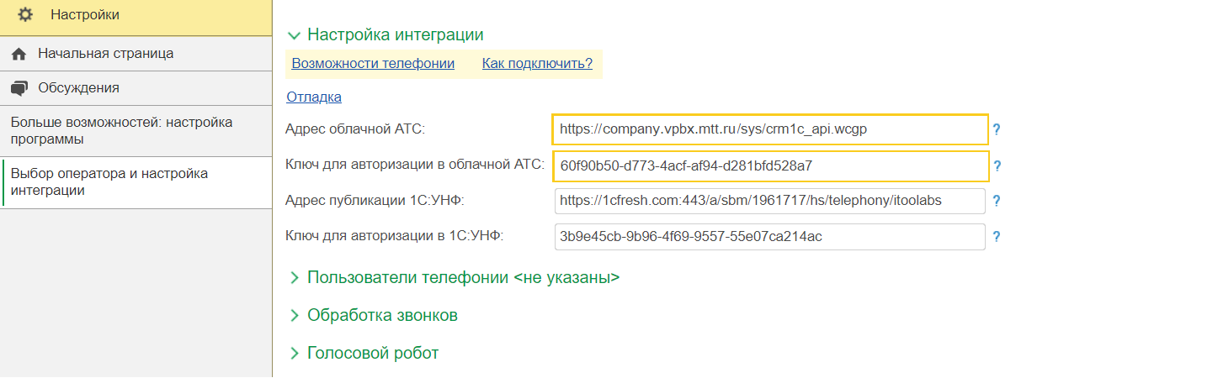The width and height of the screenshot is (1218, 378).
Task: Click help icon next to Адрес публикации 1С:УНФ
Action: 997,202
